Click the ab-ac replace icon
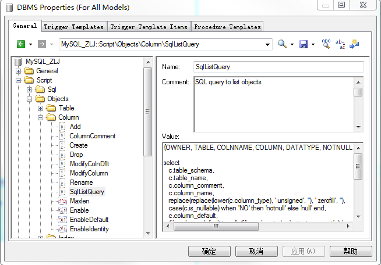This screenshot has height=265, width=381. [x=340, y=44]
